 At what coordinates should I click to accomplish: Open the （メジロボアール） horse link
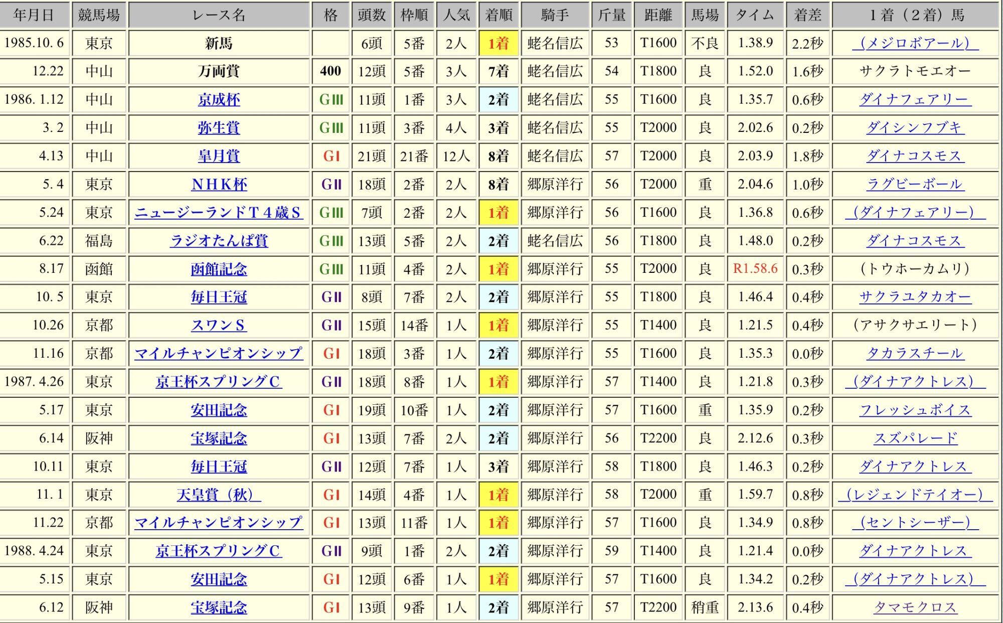click(x=915, y=43)
